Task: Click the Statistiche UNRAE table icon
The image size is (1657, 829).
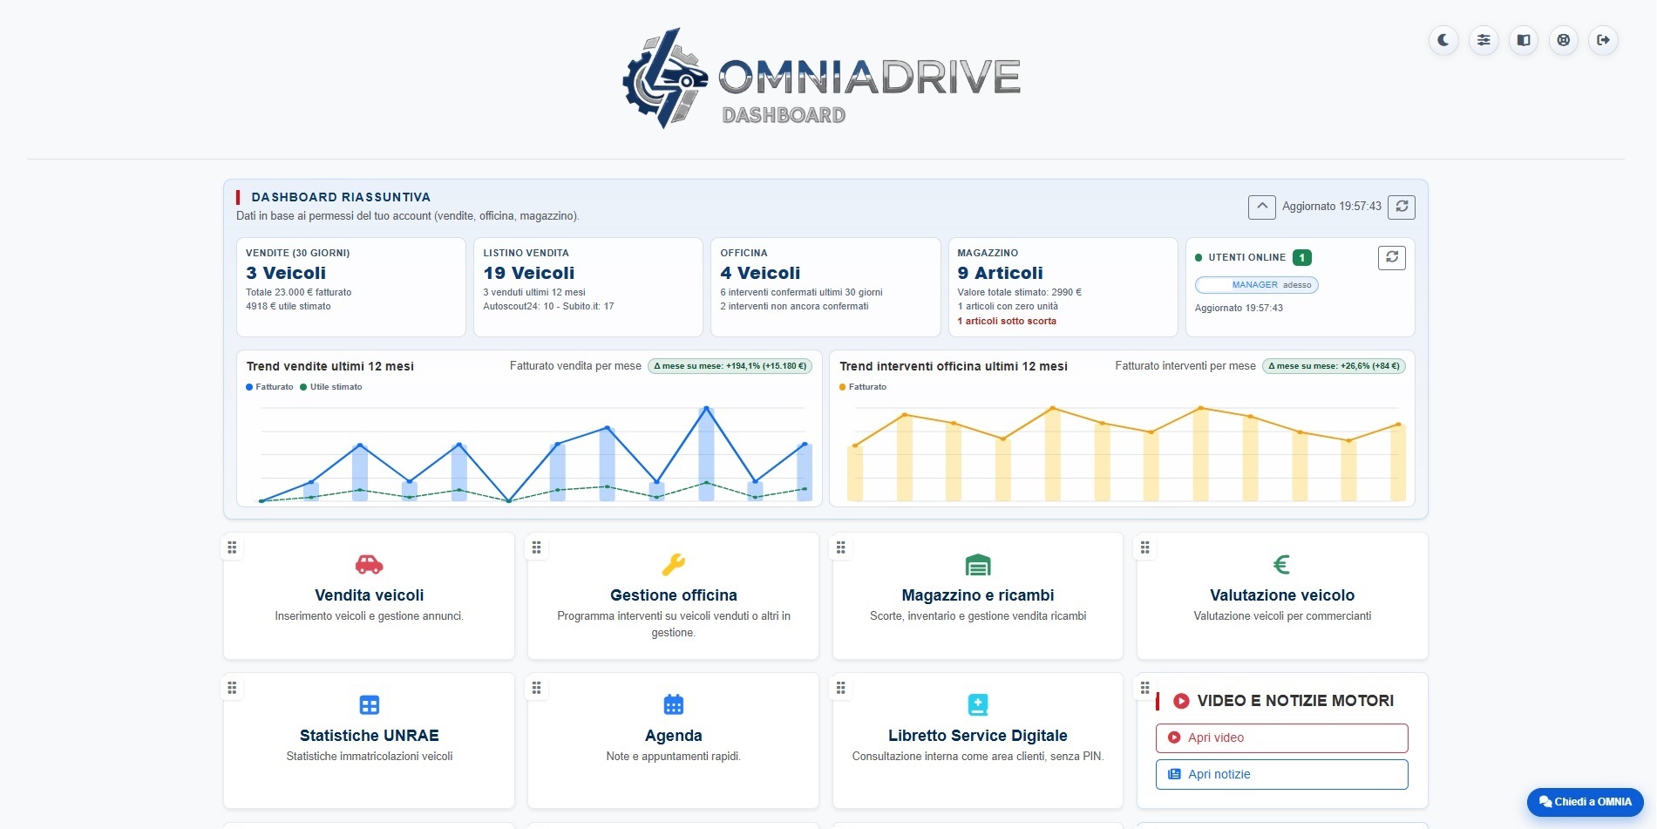Action: tap(370, 704)
